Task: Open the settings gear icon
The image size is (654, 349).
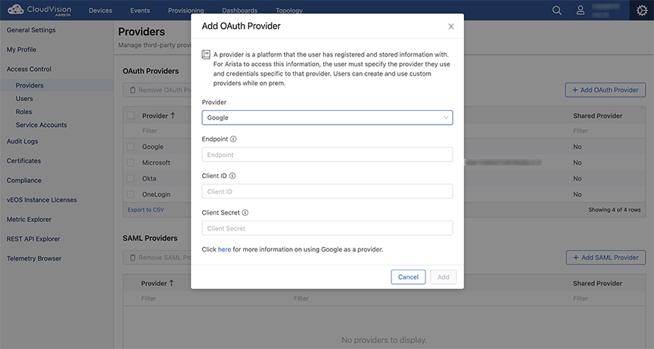Action: tap(642, 11)
